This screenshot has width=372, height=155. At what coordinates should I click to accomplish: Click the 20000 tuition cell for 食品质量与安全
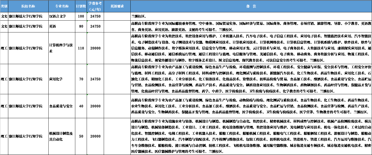[x=95, y=106]
